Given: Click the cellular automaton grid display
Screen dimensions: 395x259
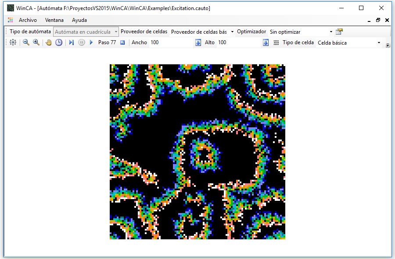Looking at the screenshot, I should click(197, 152).
